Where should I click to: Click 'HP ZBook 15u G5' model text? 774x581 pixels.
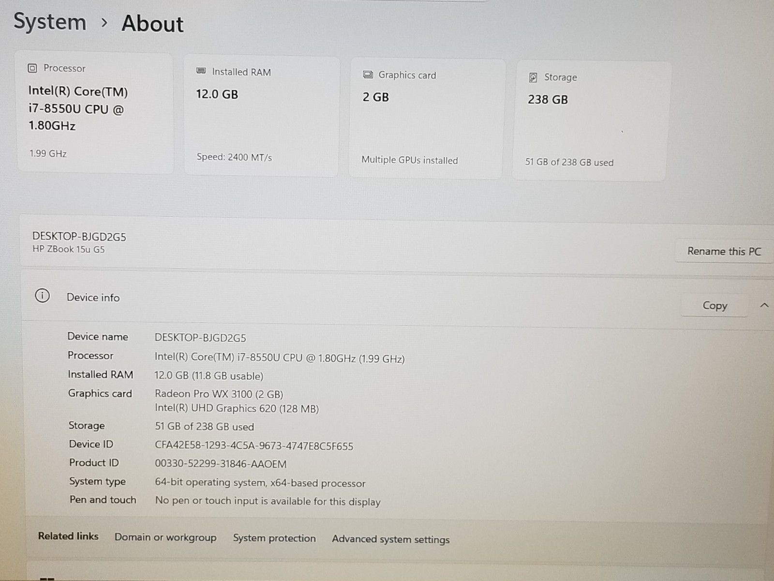68,249
